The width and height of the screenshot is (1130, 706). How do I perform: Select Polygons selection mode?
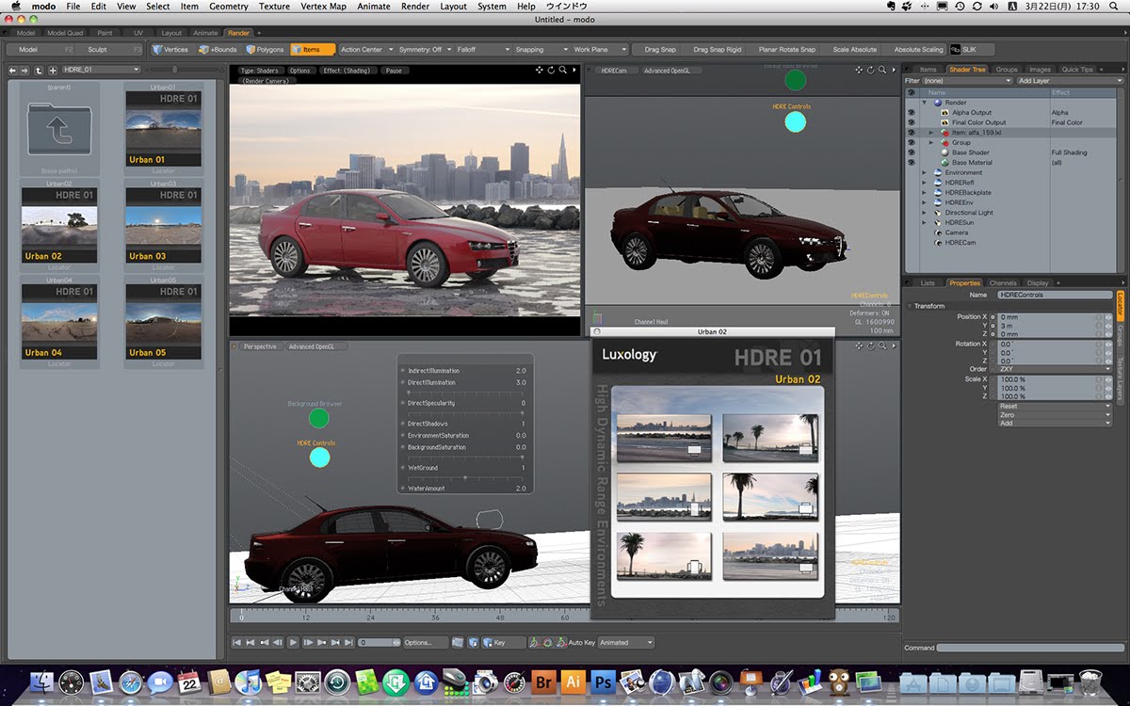pos(265,49)
